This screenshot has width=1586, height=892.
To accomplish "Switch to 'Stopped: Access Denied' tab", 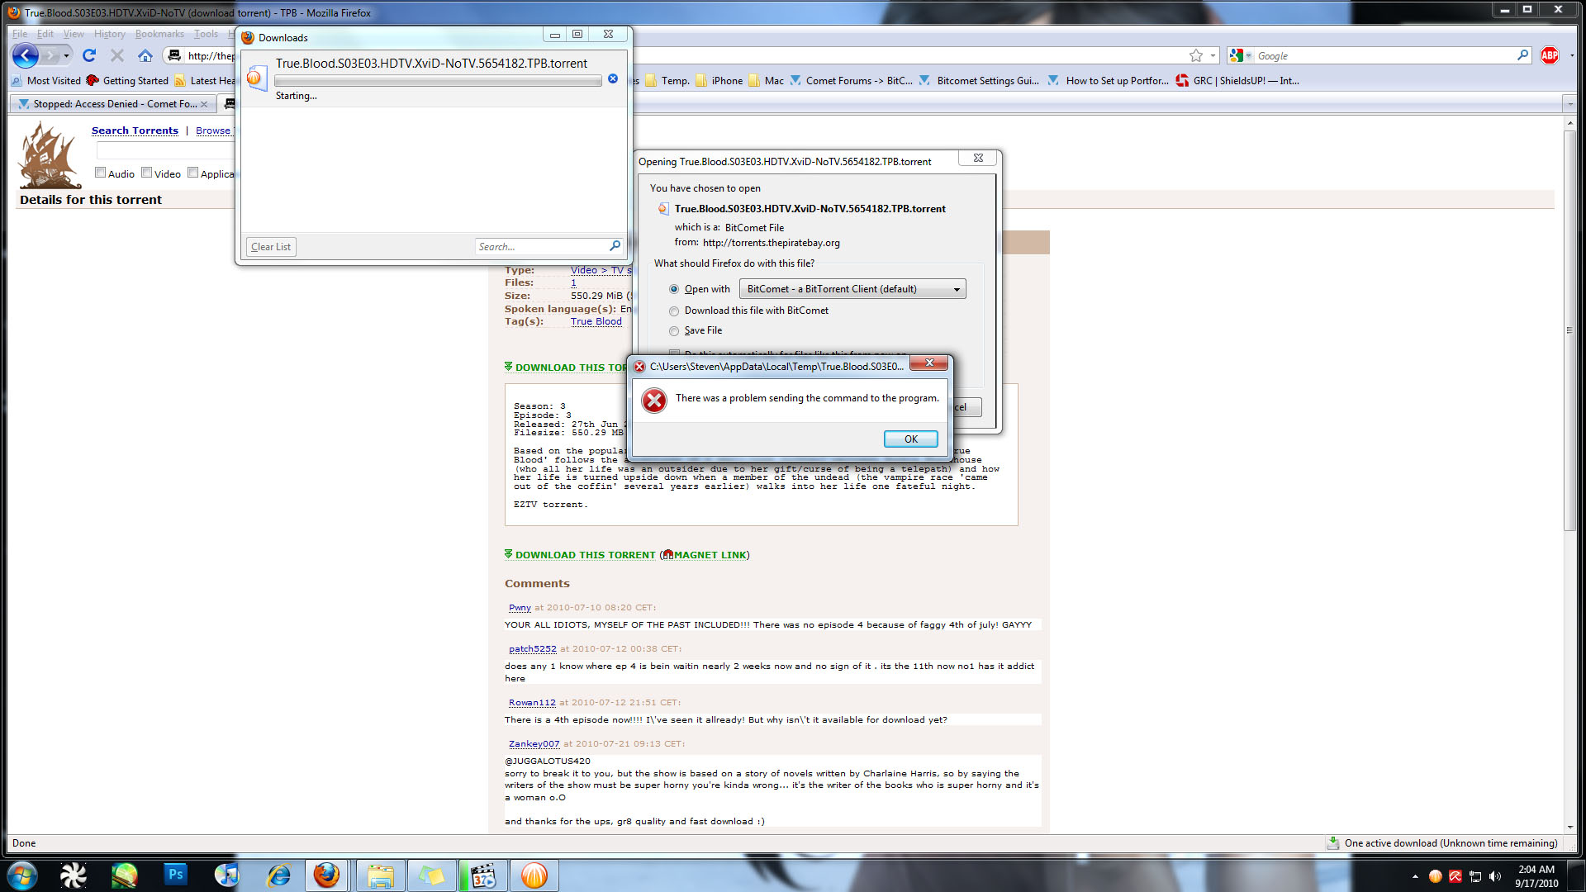I will (114, 104).
